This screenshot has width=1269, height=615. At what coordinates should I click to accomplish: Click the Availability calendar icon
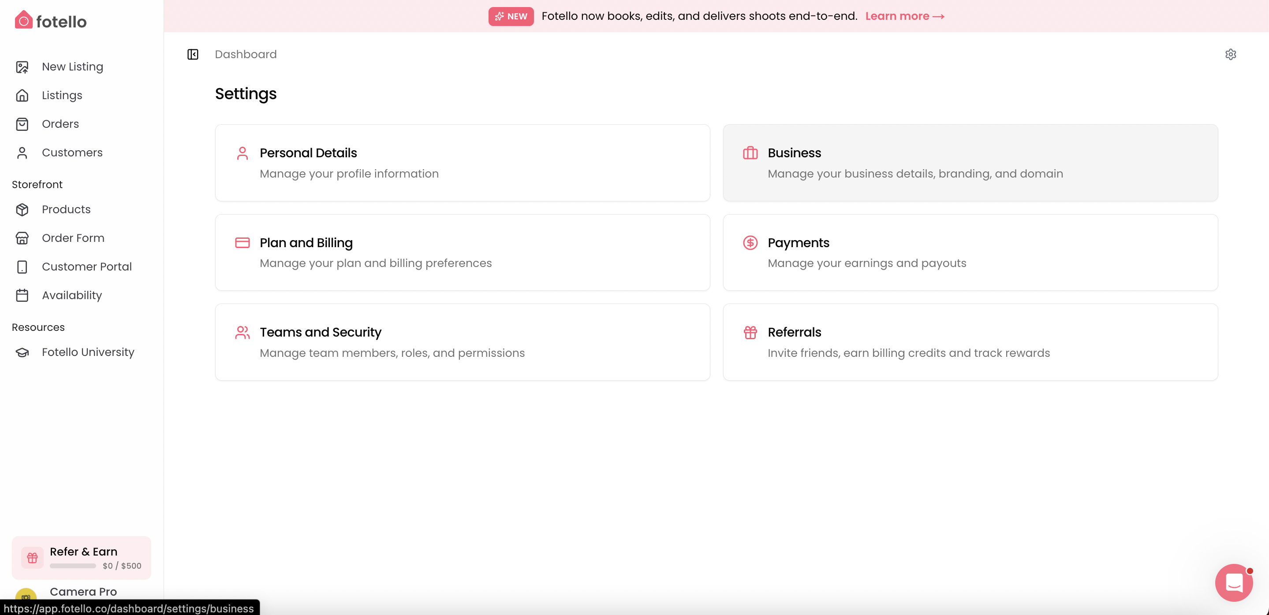(22, 295)
